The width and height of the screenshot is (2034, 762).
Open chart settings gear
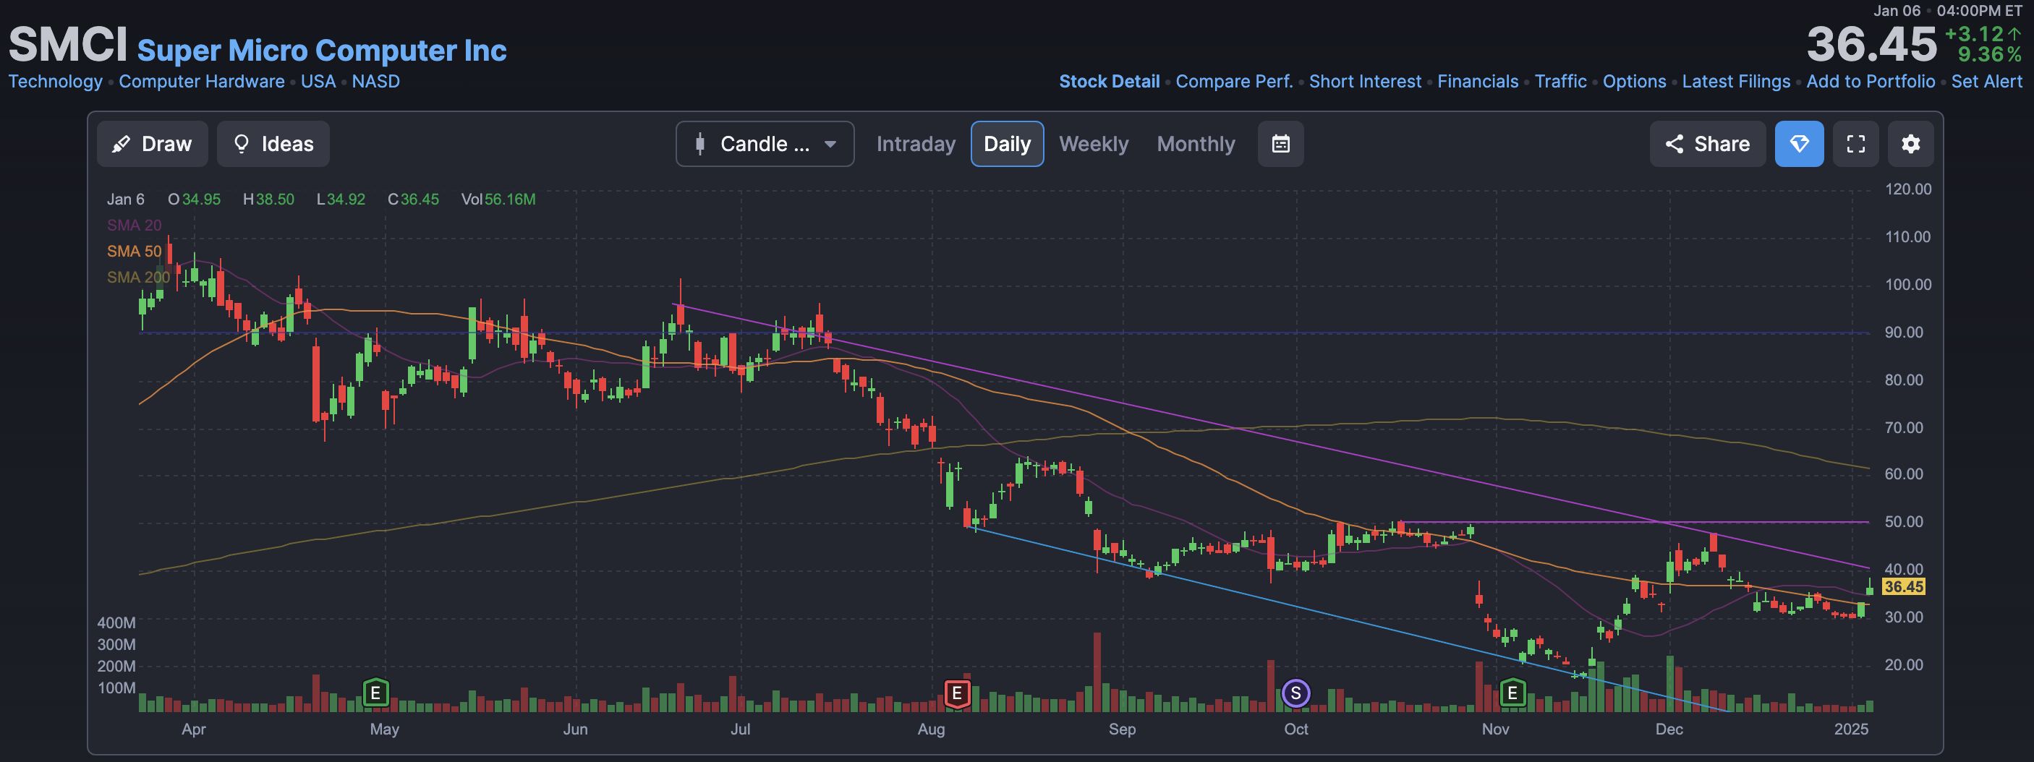tap(1910, 144)
